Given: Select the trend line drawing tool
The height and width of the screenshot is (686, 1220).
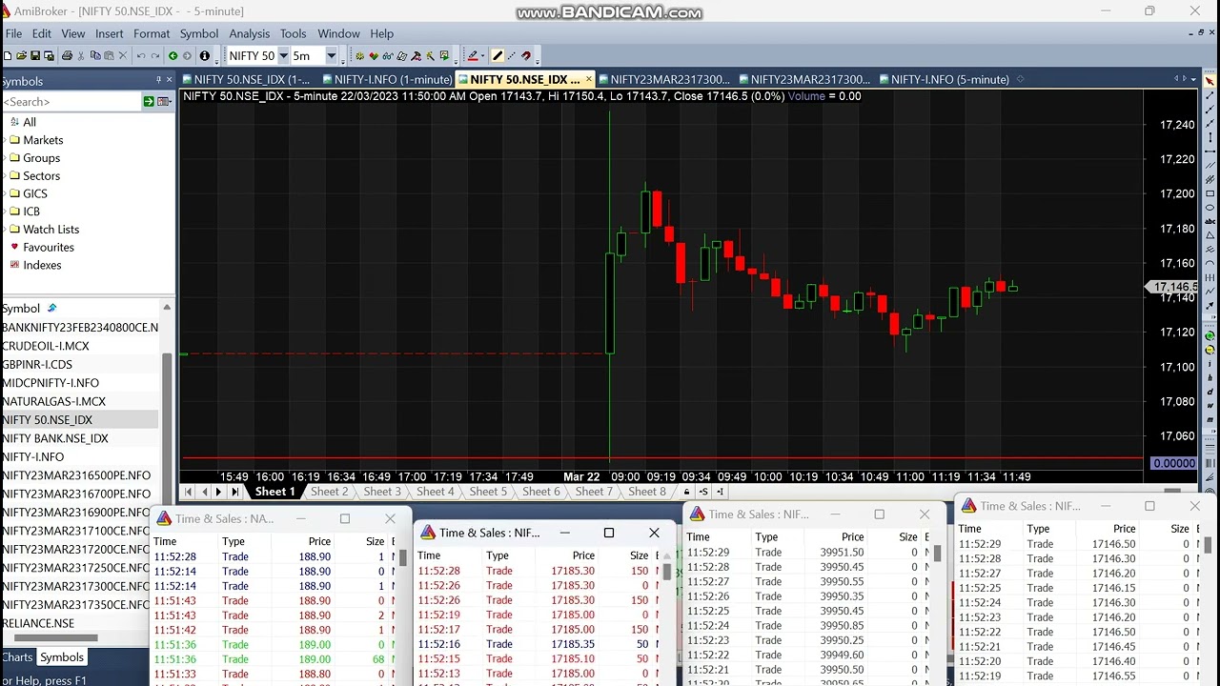Looking at the screenshot, I should [x=1210, y=95].
